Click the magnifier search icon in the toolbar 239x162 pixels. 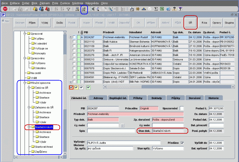pos(111,9)
